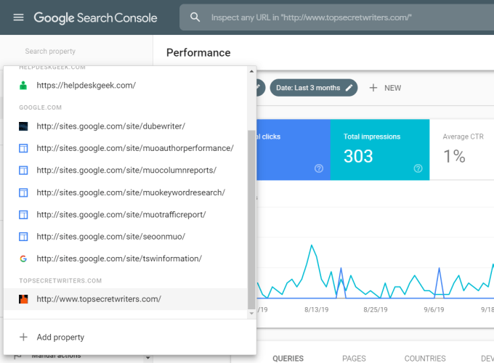Select the muokeywordresearch site property
The image size is (494, 363).
click(x=130, y=192)
